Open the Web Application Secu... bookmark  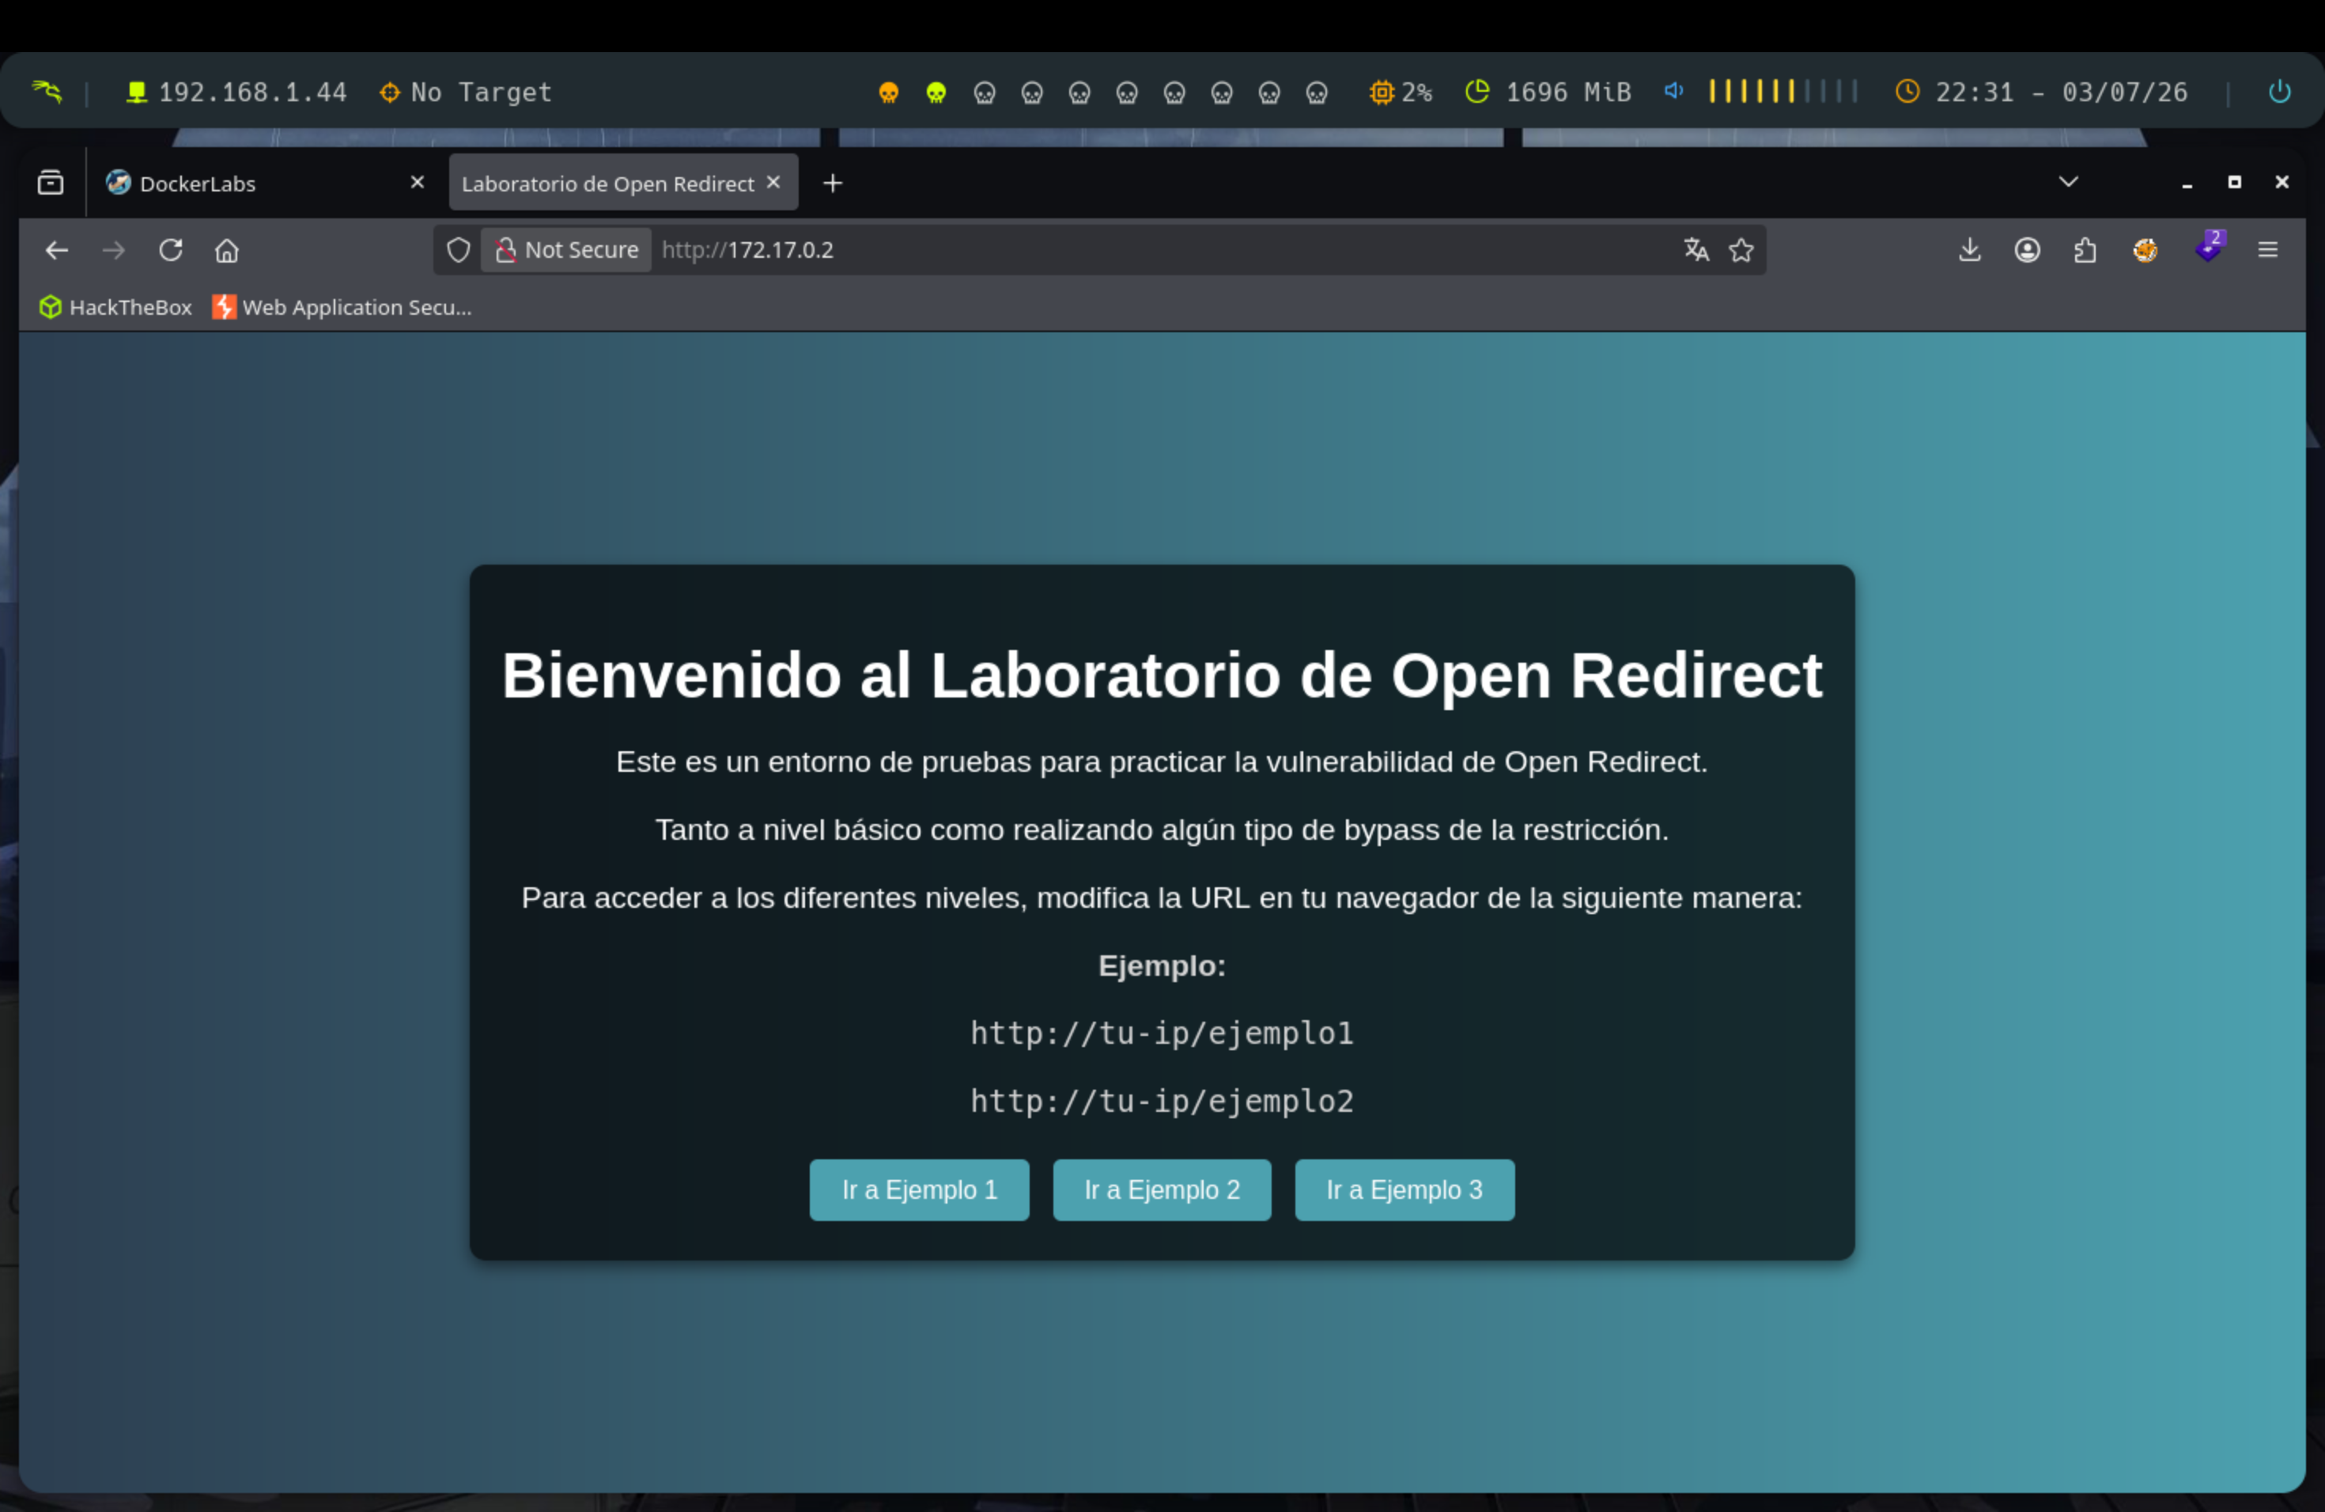click(x=342, y=307)
